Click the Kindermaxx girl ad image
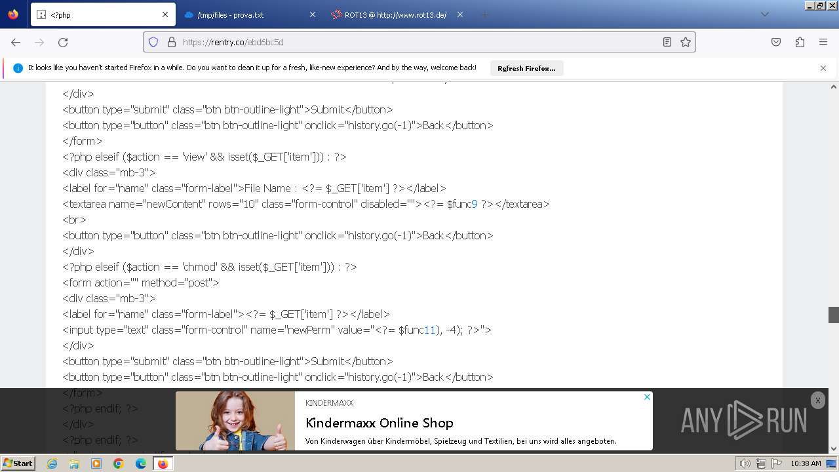Screen dimensions: 839x472 click(235, 421)
